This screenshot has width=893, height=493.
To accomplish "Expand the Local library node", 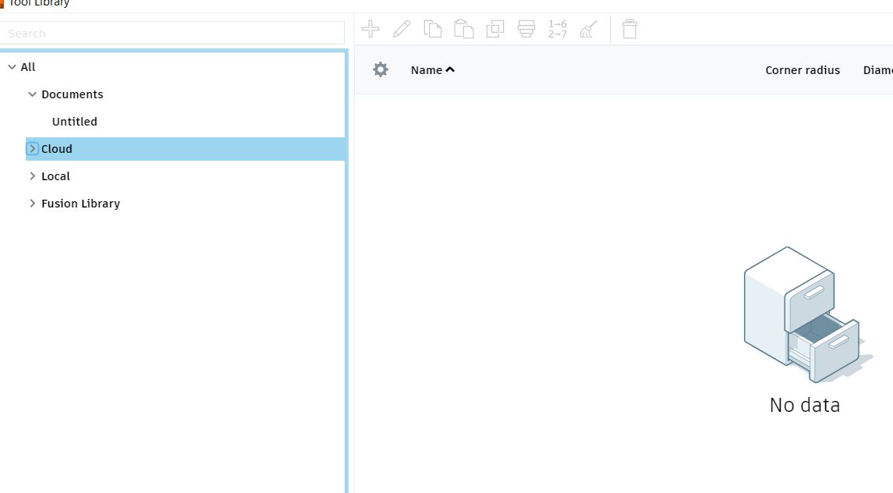I will point(33,176).
